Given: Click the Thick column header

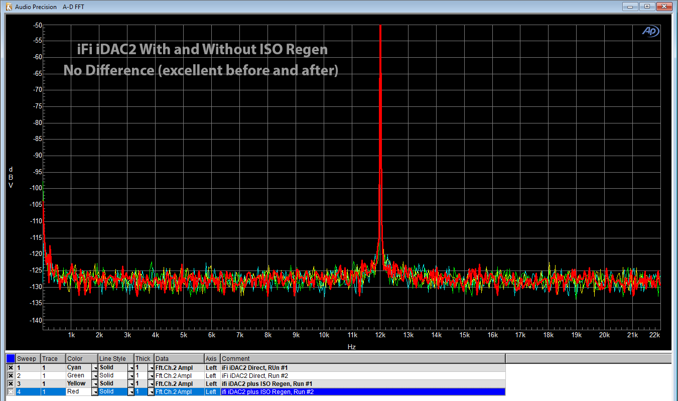Looking at the screenshot, I should 144,359.
